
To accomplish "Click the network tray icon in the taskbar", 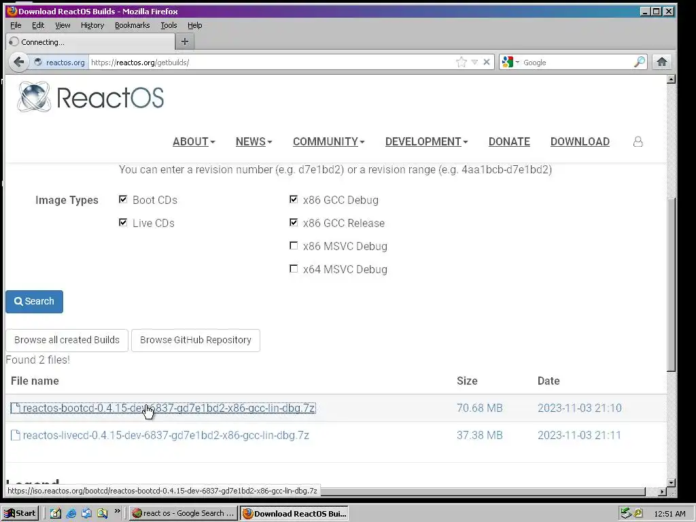I will click(626, 513).
